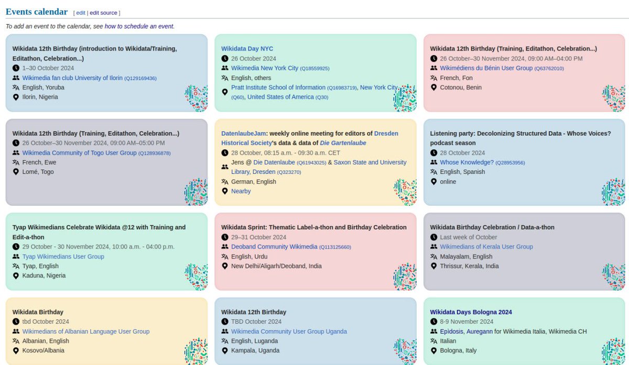
Task: Click the location pin beside Kaduna, Nigeria
Action: click(16, 275)
